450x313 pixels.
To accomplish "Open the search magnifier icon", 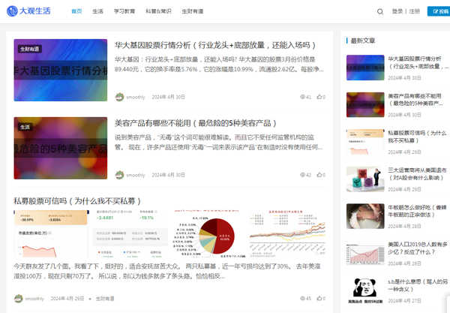I will pos(380,11).
